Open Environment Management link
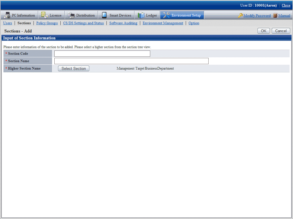This screenshot has height=219, width=293. [163, 23]
